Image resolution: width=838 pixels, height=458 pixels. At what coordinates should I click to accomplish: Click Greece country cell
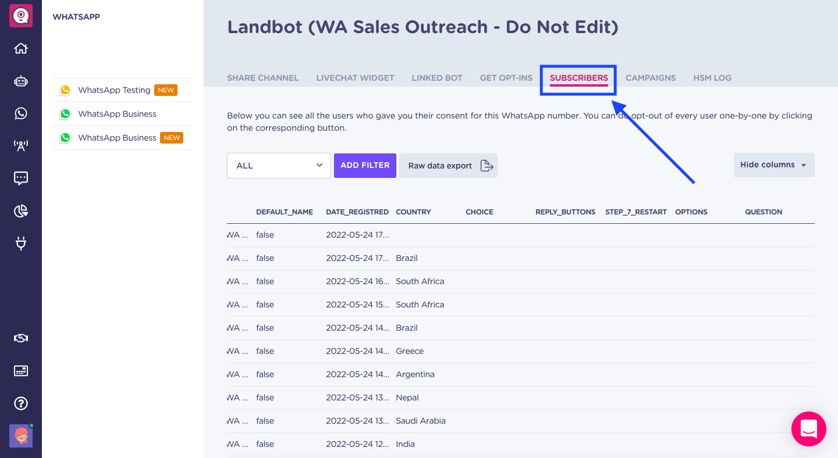pyautogui.click(x=410, y=351)
